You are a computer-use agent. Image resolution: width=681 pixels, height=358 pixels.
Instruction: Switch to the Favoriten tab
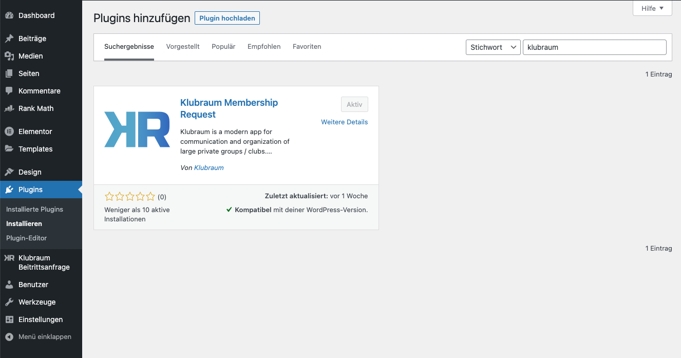tap(307, 47)
